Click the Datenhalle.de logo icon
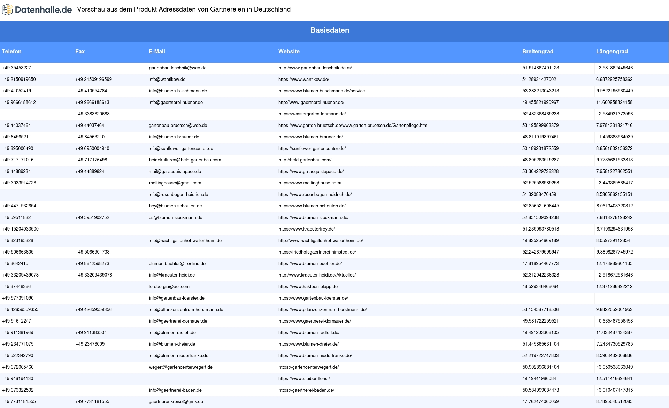Image resolution: width=669 pixels, height=408 pixels. (x=7, y=10)
